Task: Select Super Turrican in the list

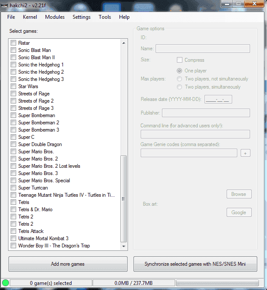Action: [x=33, y=188]
